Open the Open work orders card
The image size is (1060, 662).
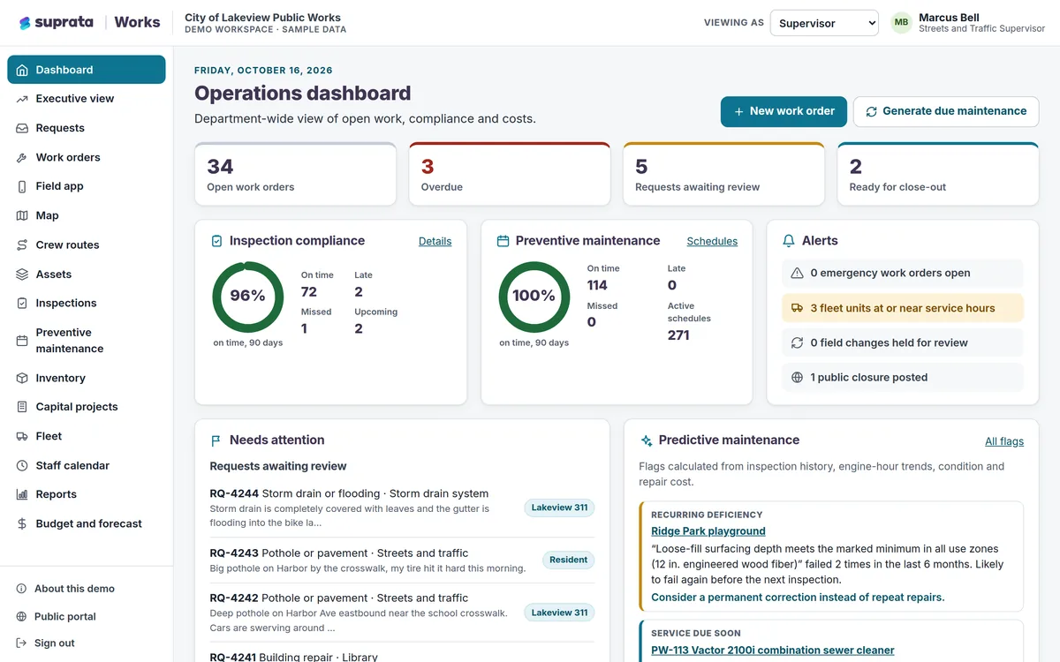(x=295, y=174)
